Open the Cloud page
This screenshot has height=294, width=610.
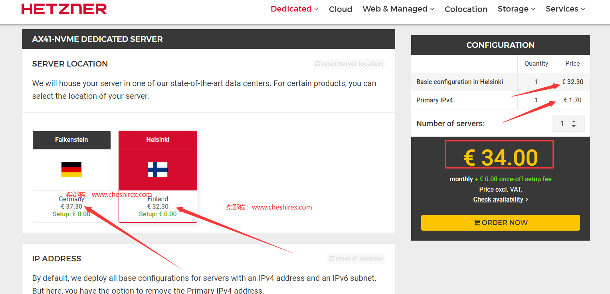[341, 9]
